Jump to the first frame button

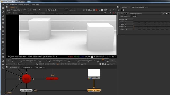43,64
